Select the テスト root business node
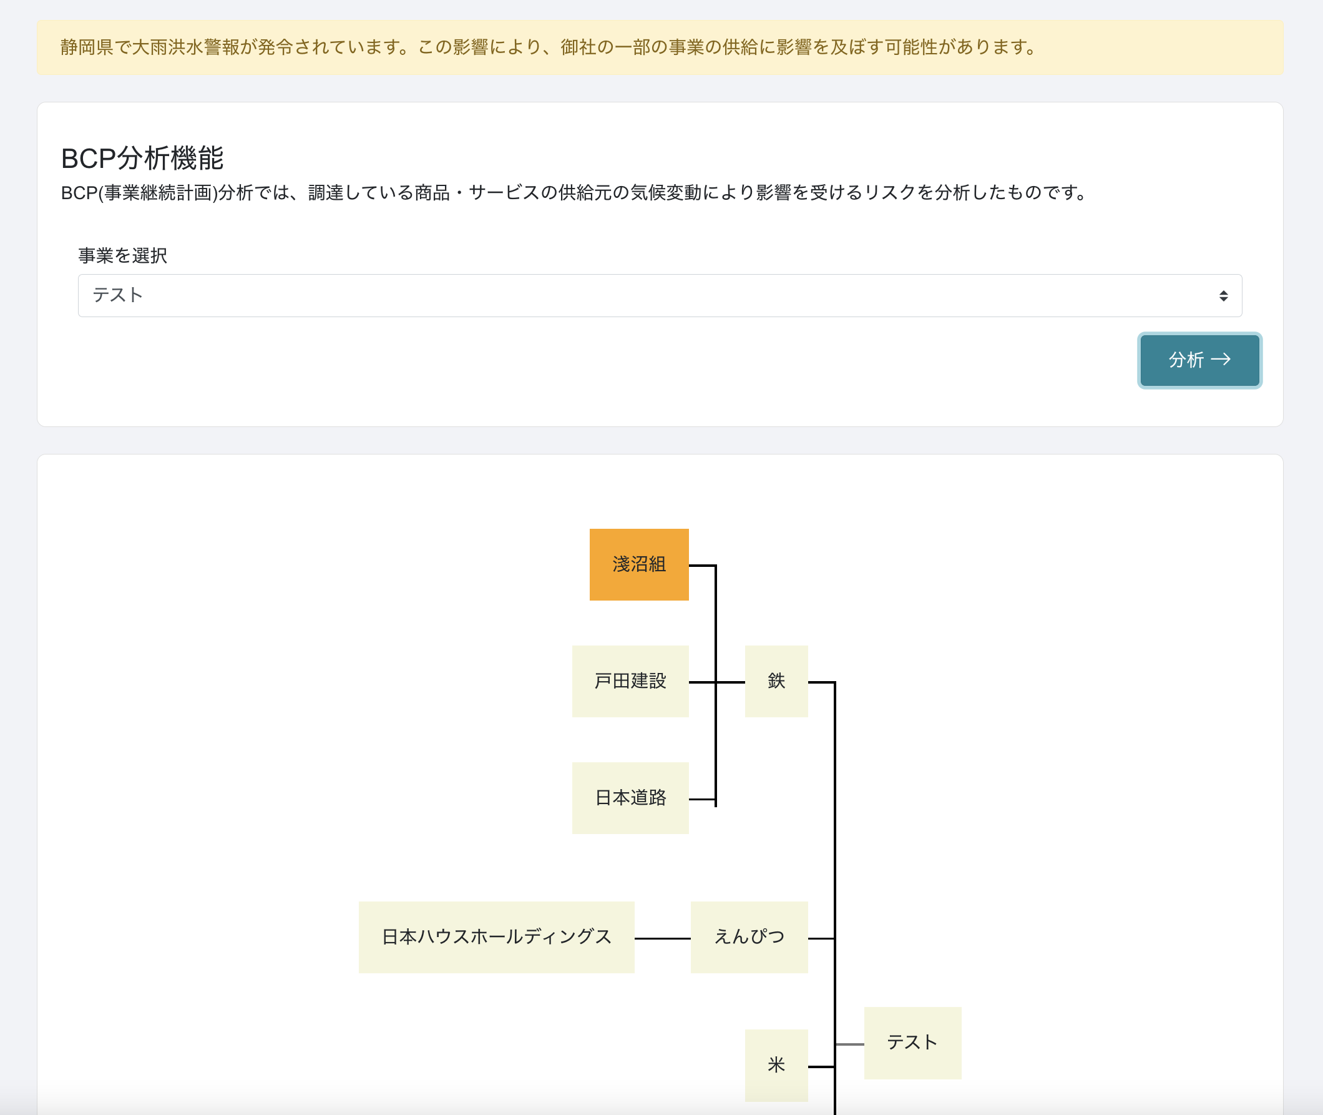 [x=912, y=1043]
